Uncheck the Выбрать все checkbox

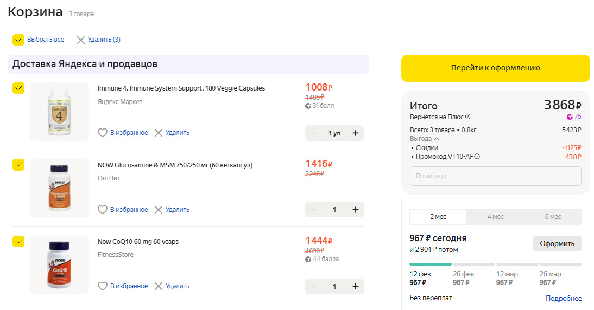[18, 40]
